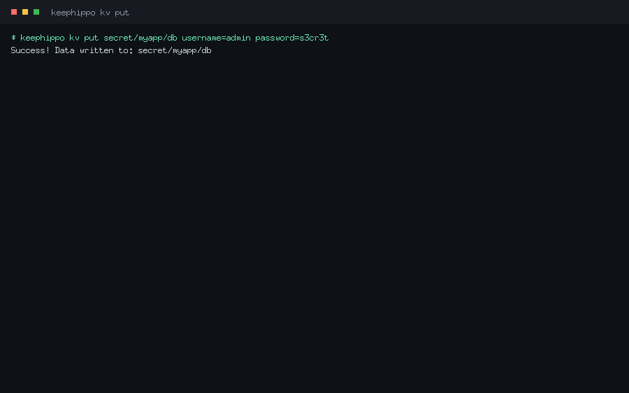
Task: Click the password=s3cr3t argument
Action: 292,38
